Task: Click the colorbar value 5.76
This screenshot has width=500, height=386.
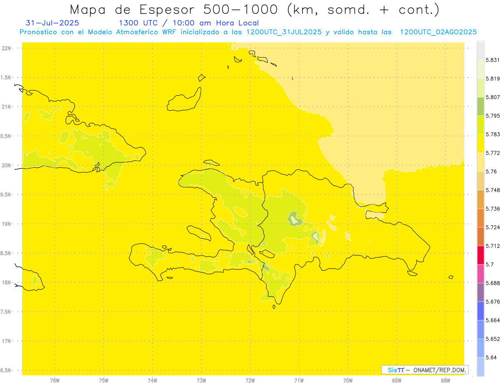Action: pos(491,172)
